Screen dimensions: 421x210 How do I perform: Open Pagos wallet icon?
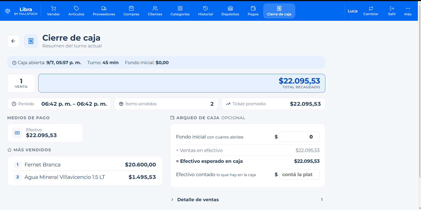click(x=253, y=8)
